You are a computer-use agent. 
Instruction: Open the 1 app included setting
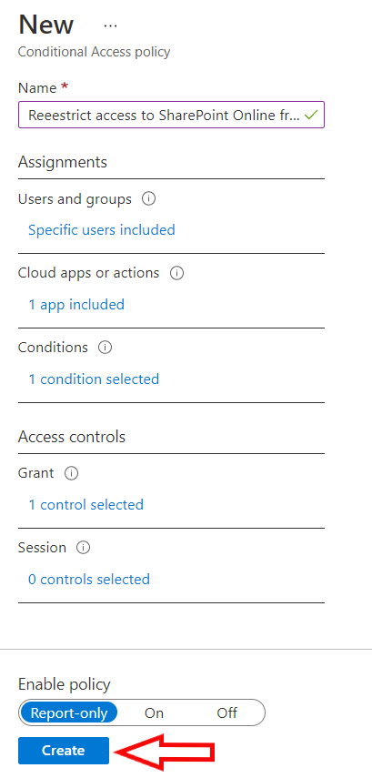tap(75, 304)
